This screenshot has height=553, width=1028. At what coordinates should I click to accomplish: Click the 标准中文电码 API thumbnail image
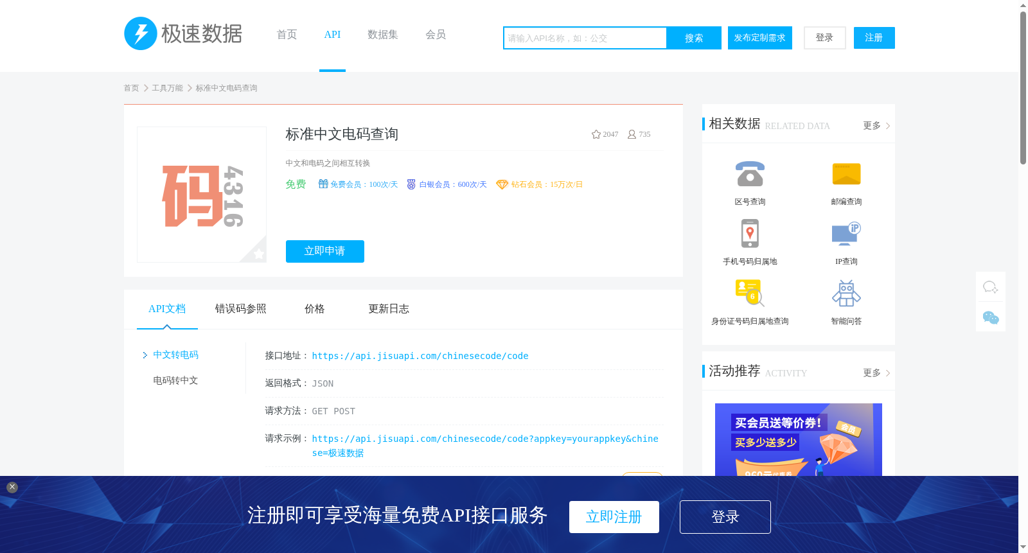202,195
